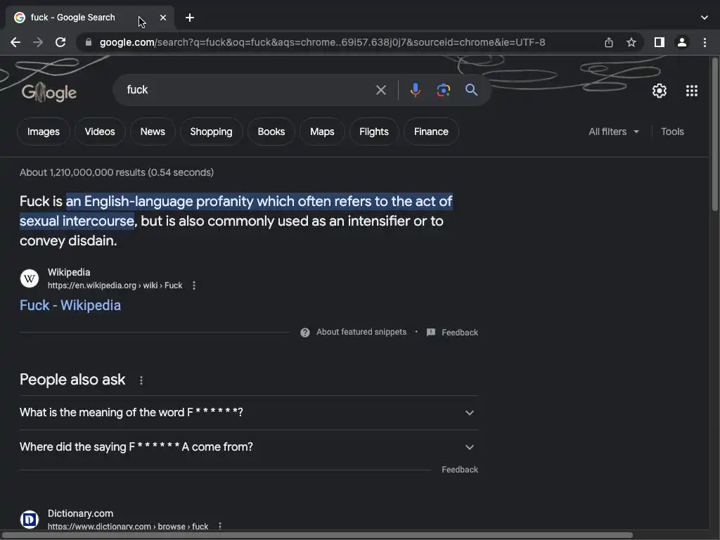Click the en.wikipedia.org breadcrumb URL
Viewport: 720px width, 540px height.
115,285
